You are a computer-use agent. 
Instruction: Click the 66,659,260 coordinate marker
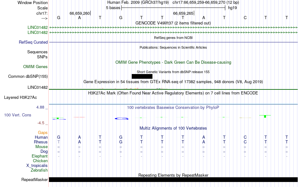80,13
